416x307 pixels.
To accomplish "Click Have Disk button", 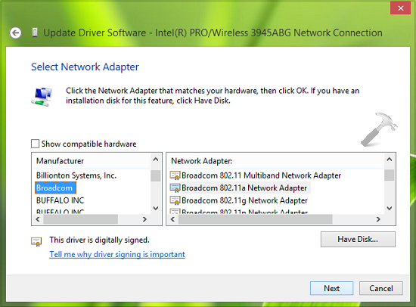I will point(358,240).
